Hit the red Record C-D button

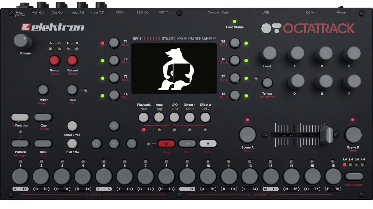coord(73,60)
